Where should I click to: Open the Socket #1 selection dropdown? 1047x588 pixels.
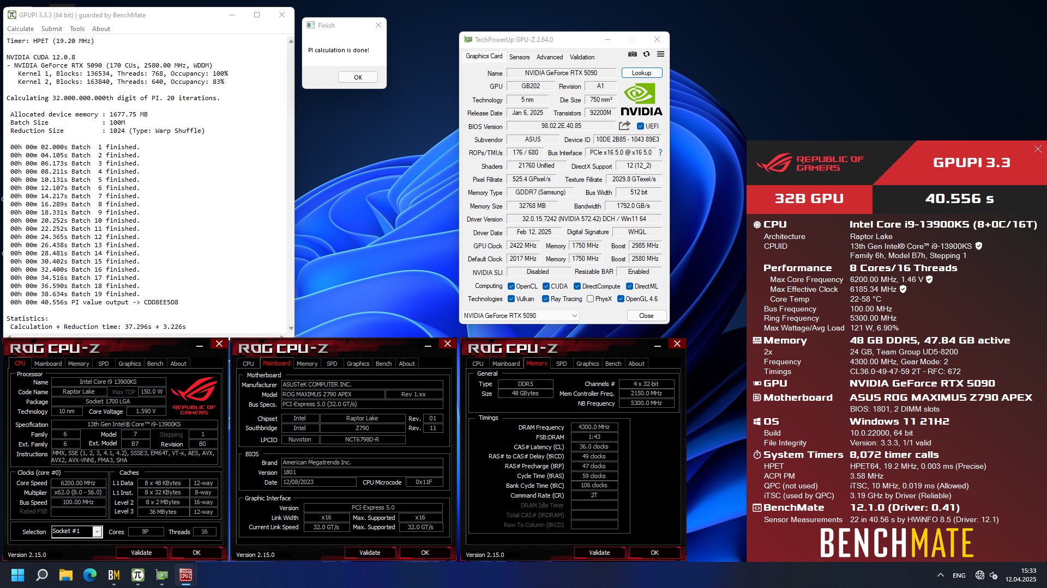tap(77, 531)
